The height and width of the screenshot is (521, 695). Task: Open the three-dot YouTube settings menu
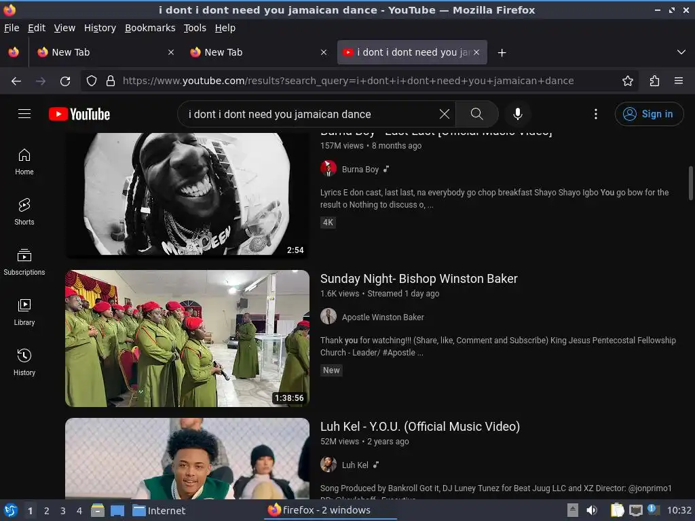596,114
